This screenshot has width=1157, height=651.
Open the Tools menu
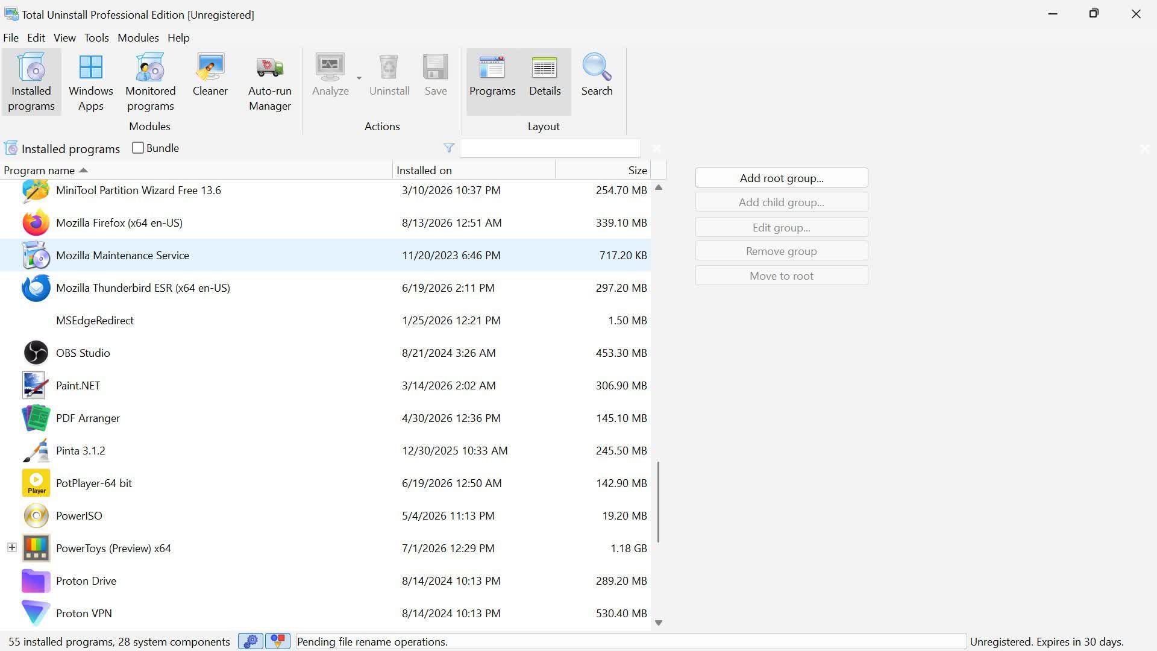click(96, 38)
